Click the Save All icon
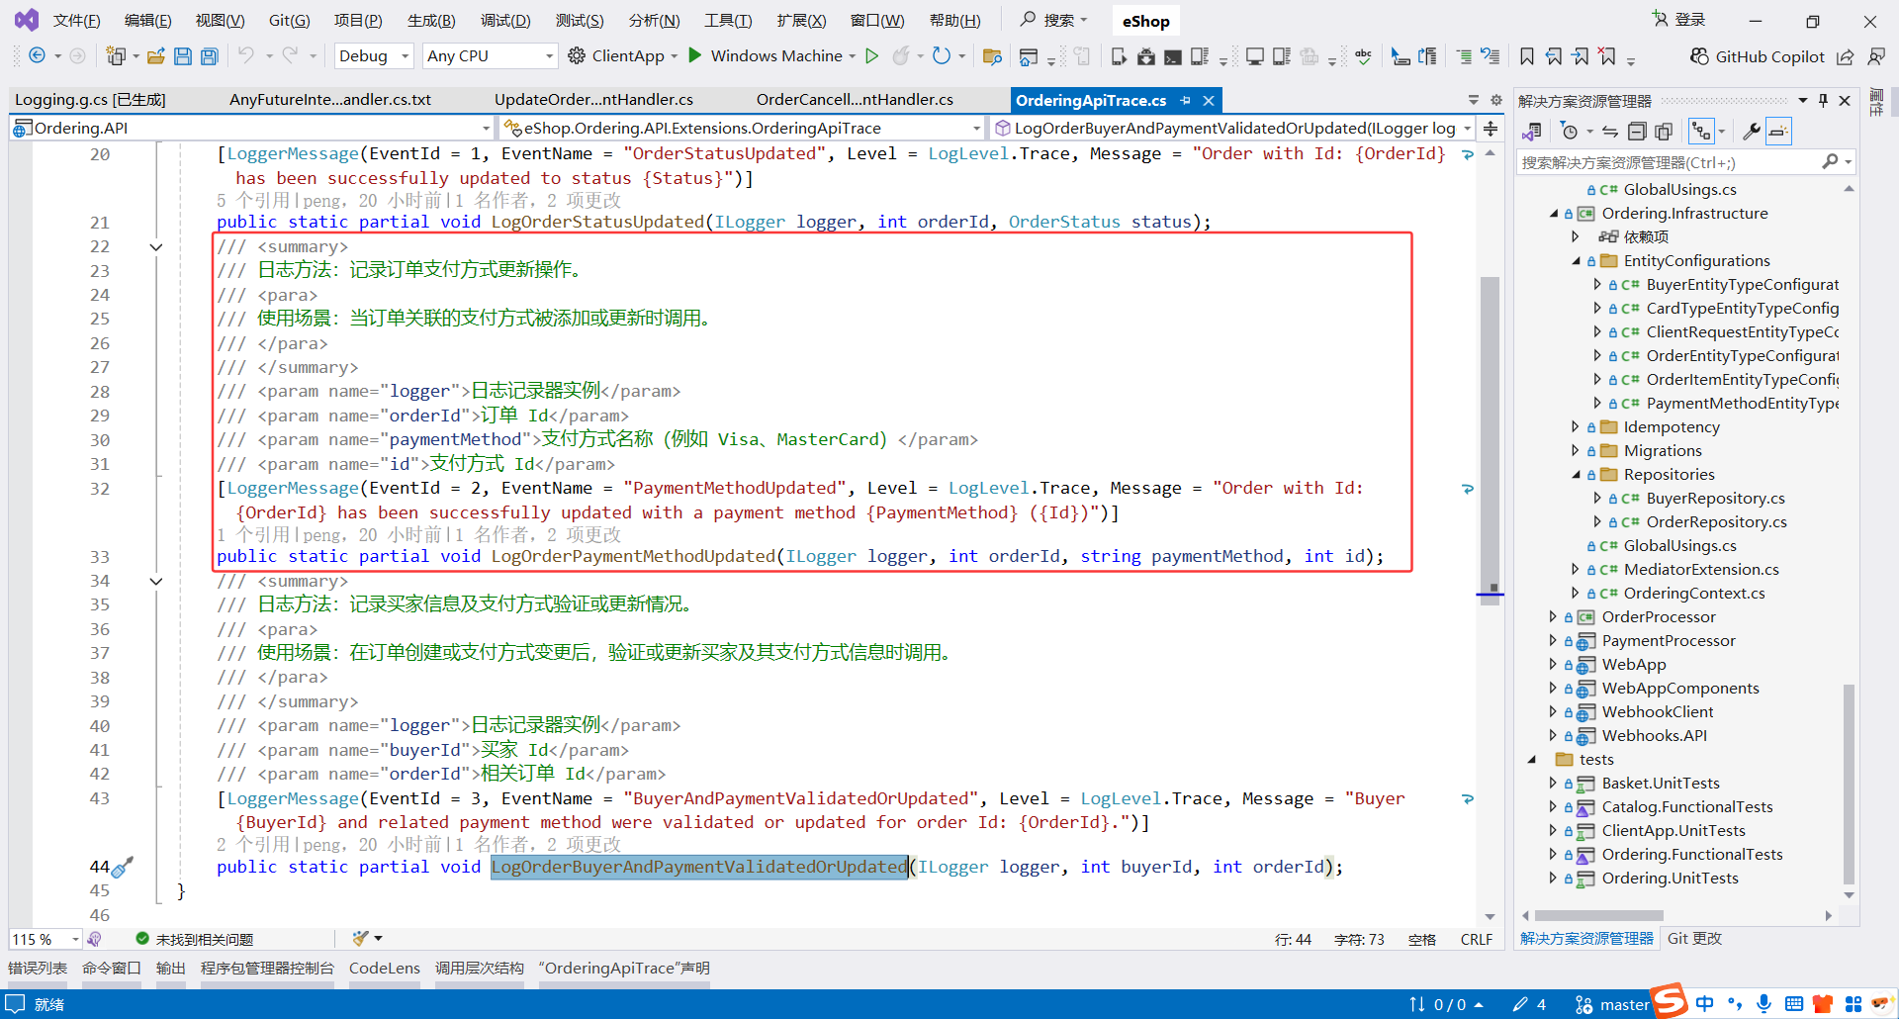Viewport: 1899px width, 1019px height. coord(209,56)
